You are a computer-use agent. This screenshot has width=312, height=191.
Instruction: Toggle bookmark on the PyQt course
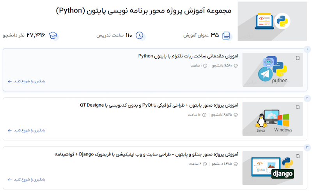[298, 107]
